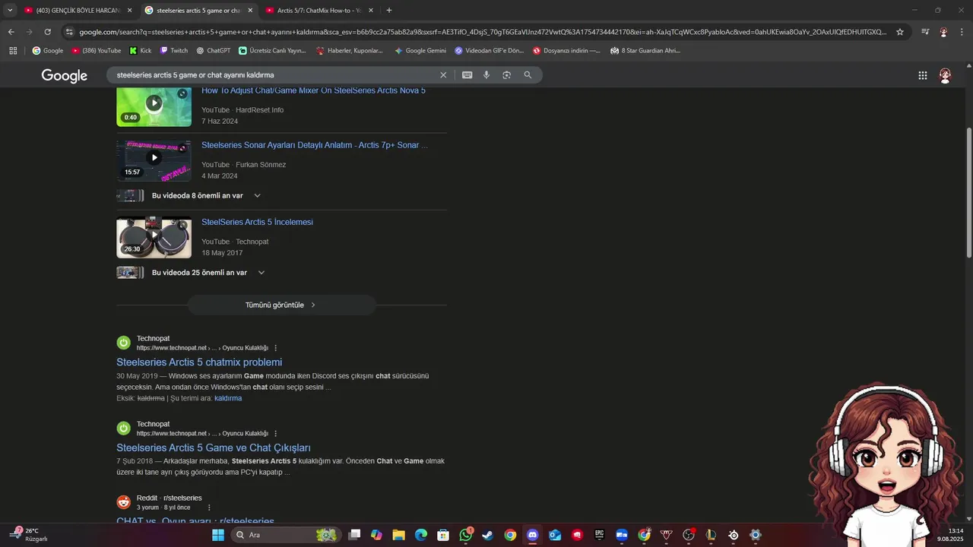Open more options for chatmix problemi result
Screen dimensions: 973x547
(276, 348)
